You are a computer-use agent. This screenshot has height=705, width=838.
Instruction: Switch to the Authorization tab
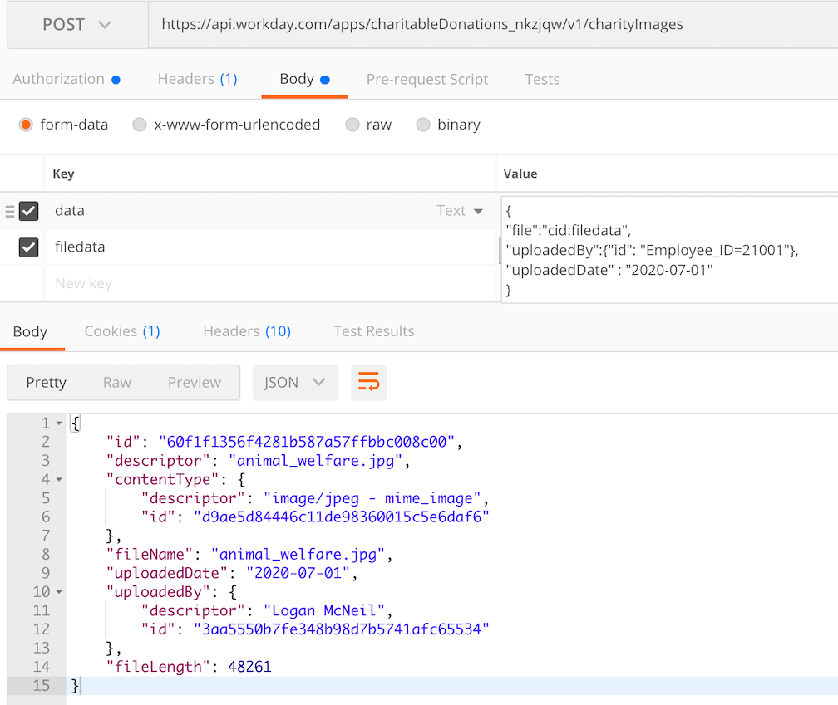(x=67, y=79)
